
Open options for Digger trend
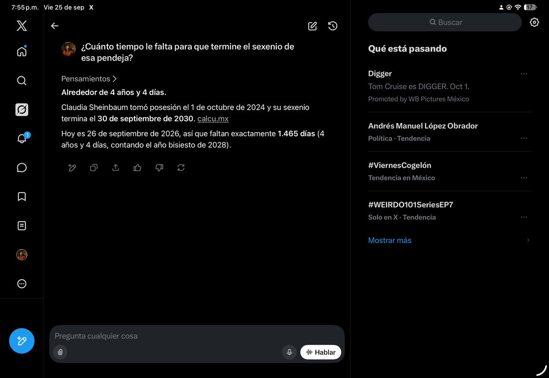click(x=524, y=74)
